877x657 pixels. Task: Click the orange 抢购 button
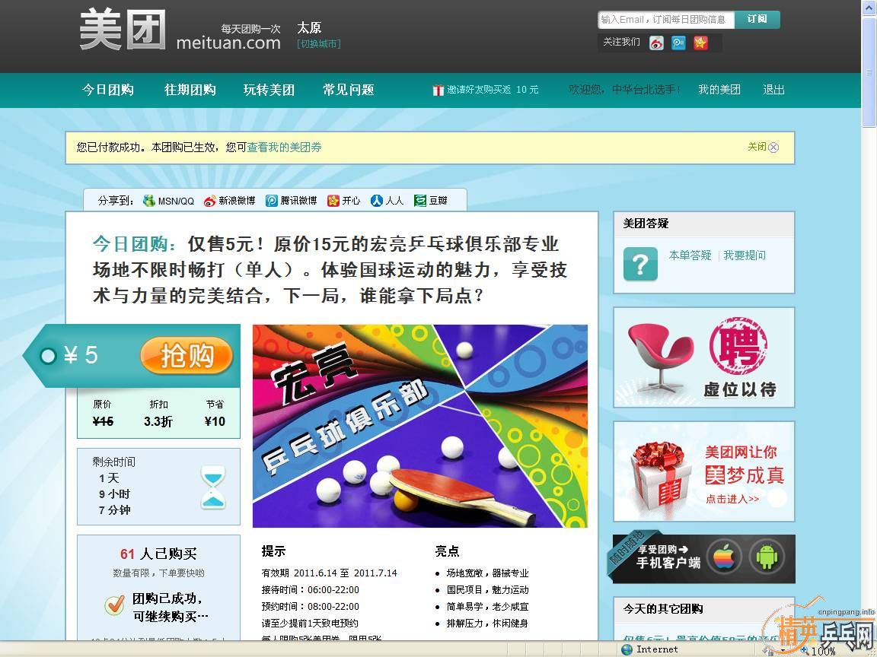187,355
